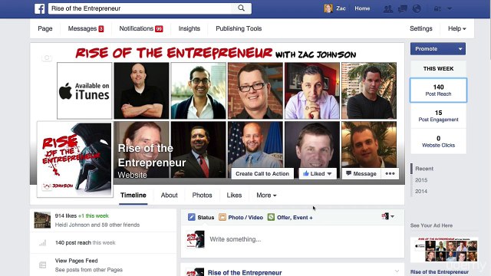
Task: Open View Pages Feed link
Action: pos(77,261)
